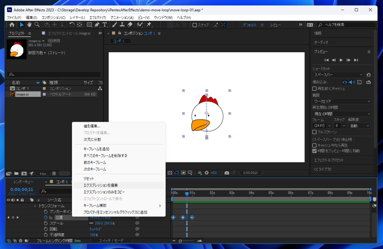The width and height of the screenshot is (383, 249).
Task: Select the Roto Brush tool
Action: point(140,25)
